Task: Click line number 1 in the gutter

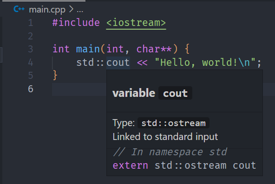Action: tap(31, 23)
